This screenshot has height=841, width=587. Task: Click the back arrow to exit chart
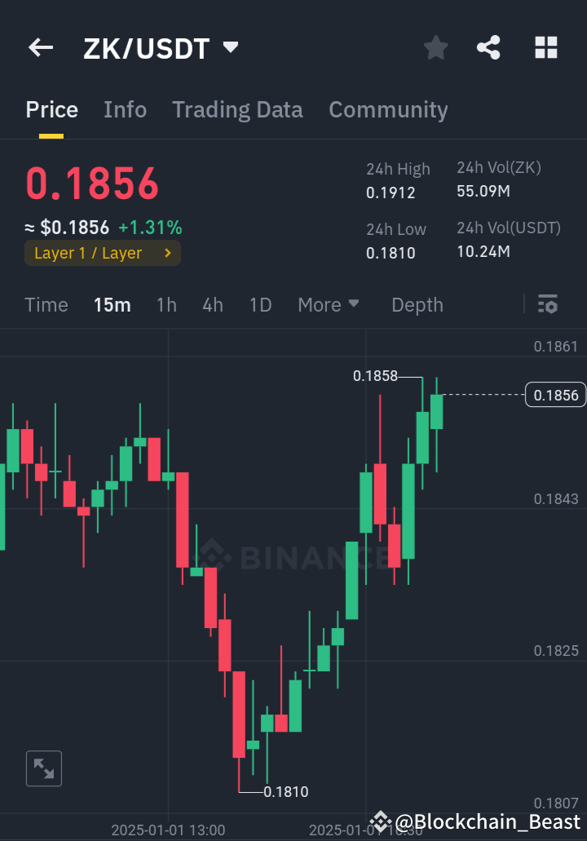pyautogui.click(x=40, y=47)
